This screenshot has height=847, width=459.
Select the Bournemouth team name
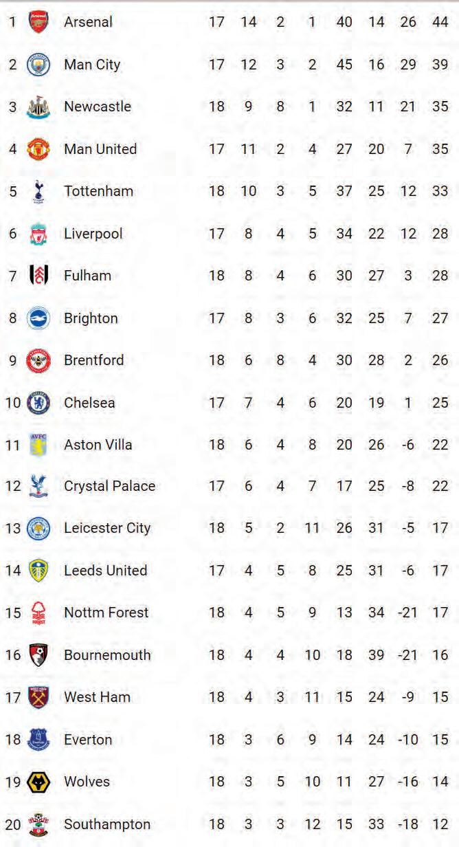pyautogui.click(x=107, y=655)
